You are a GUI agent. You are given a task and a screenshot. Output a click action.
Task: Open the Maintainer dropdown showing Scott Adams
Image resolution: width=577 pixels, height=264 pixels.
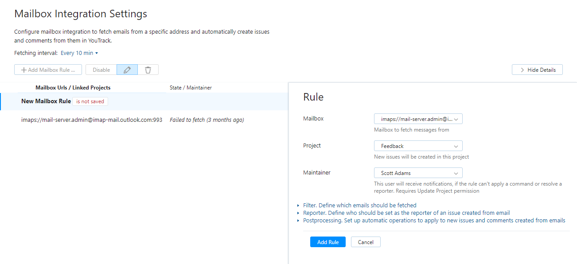point(418,173)
